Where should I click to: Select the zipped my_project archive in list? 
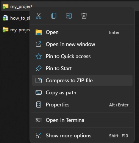coord(16,30)
